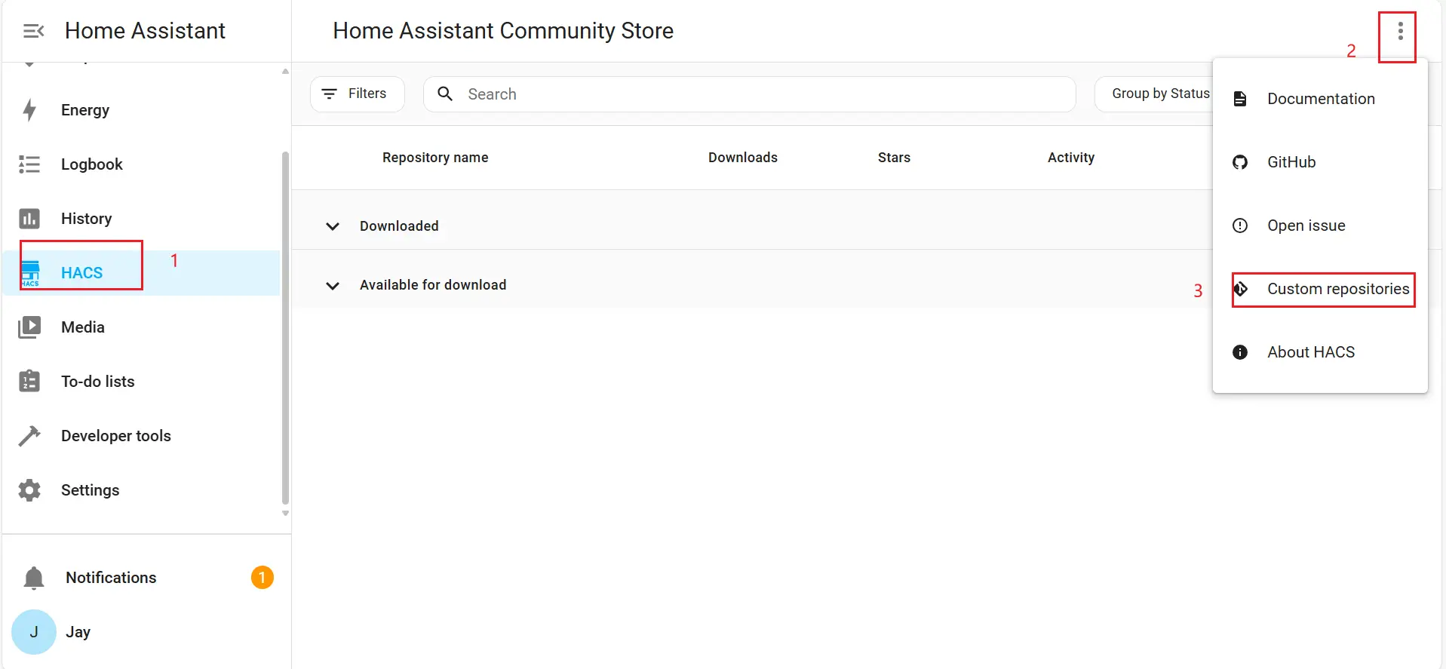1446x669 pixels.
Task: Open the three-dot overflow menu
Action: [1400, 32]
